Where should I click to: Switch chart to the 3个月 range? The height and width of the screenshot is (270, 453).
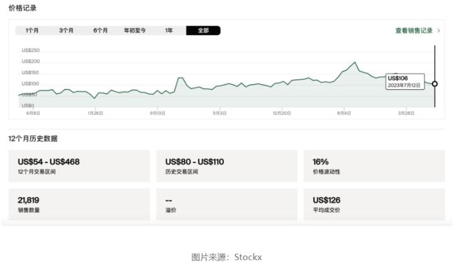tap(66, 30)
